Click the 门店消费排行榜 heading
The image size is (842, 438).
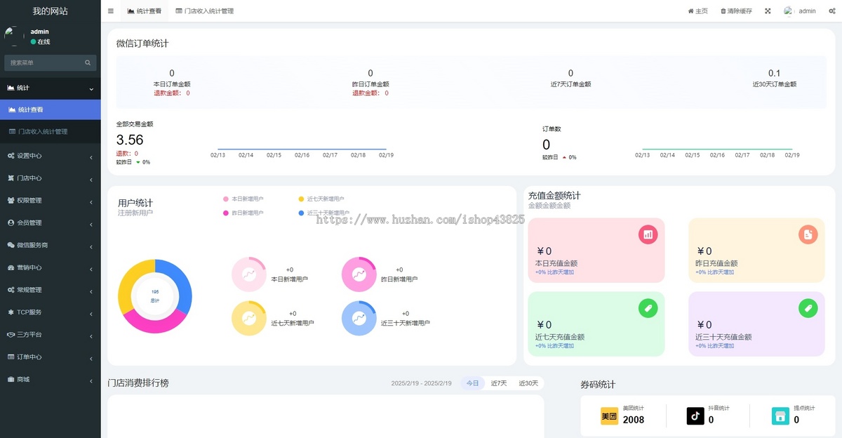click(138, 383)
